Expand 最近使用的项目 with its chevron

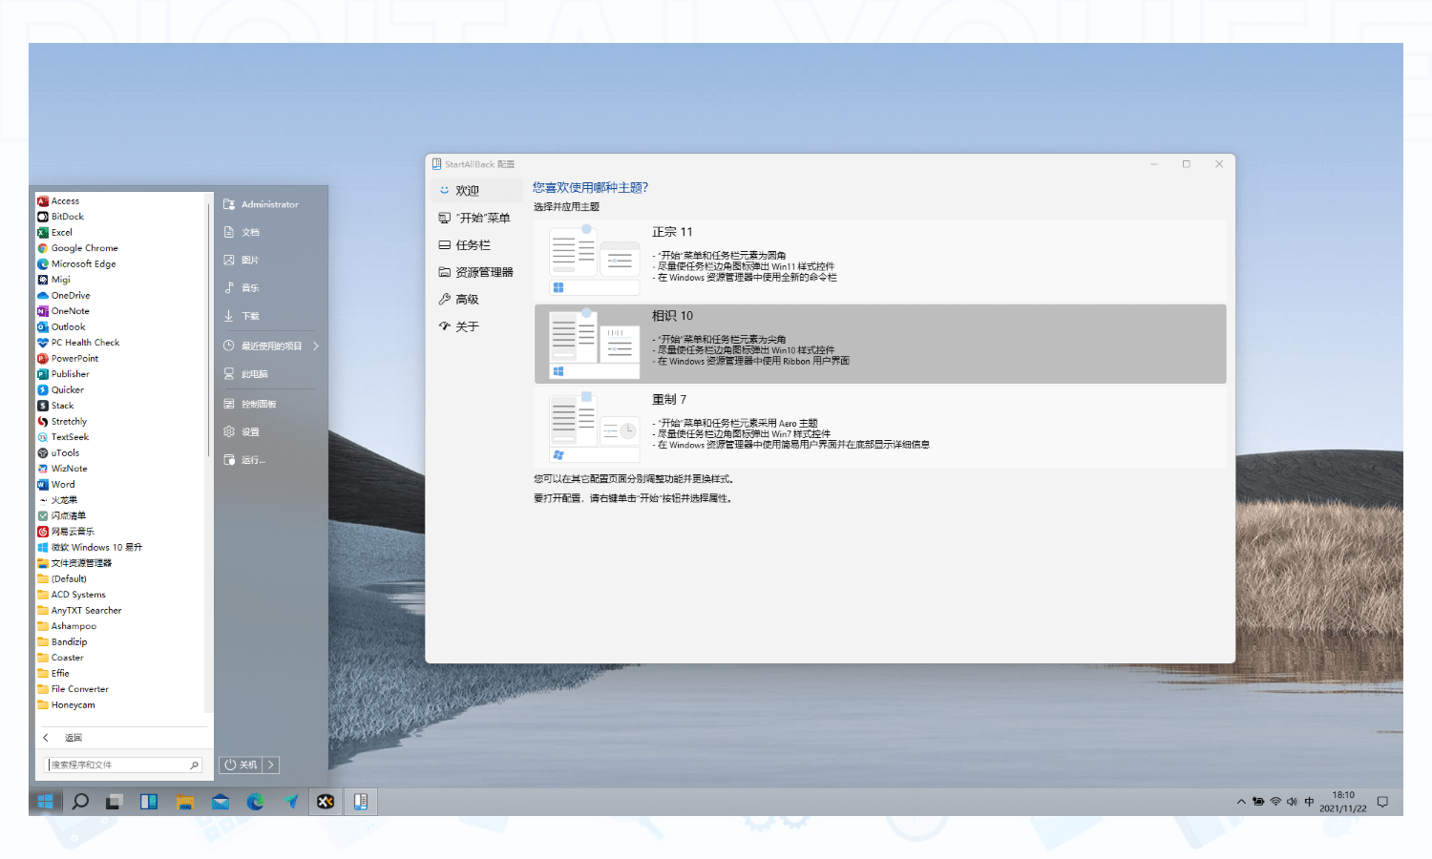tap(316, 346)
